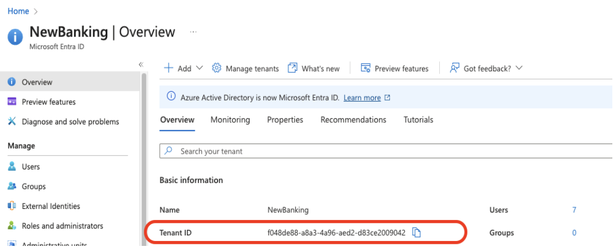Click the Manage section heading
This screenshot has width=614, height=252.
21,146
